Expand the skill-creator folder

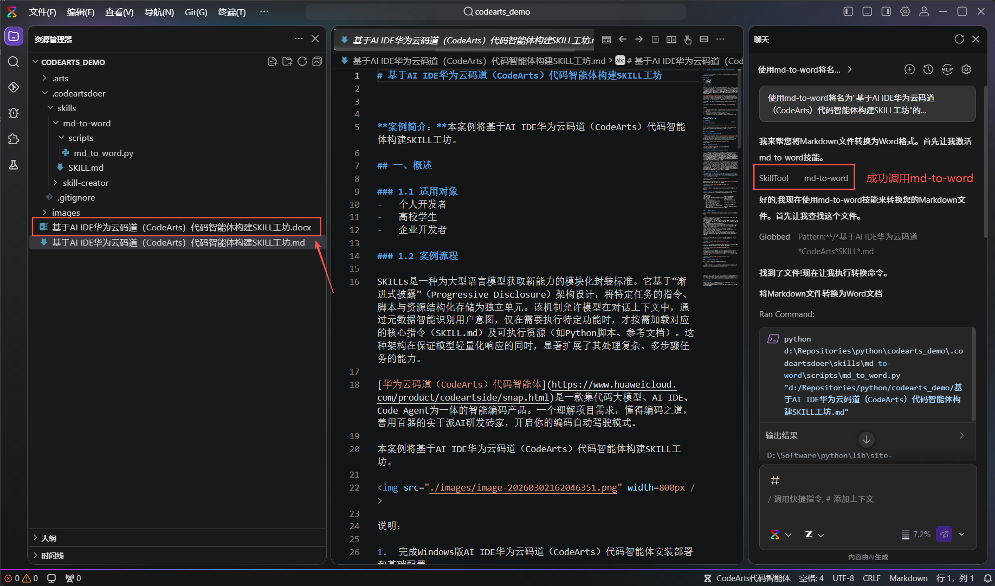coord(56,183)
